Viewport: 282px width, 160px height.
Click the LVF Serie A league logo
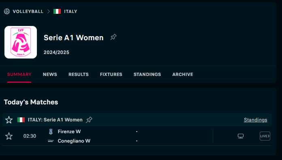pos(21,42)
